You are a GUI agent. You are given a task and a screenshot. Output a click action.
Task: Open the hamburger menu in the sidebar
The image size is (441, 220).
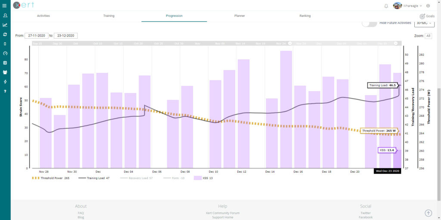pyautogui.click(x=5, y=6)
